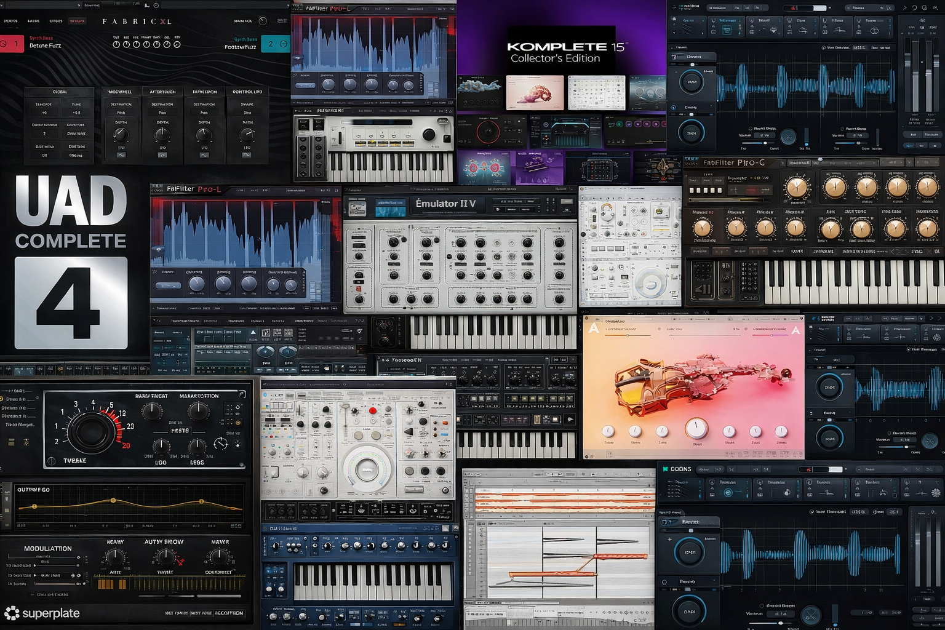Click the left A logo in pink violin plugin
The width and height of the screenshot is (945, 630).
[593, 329]
